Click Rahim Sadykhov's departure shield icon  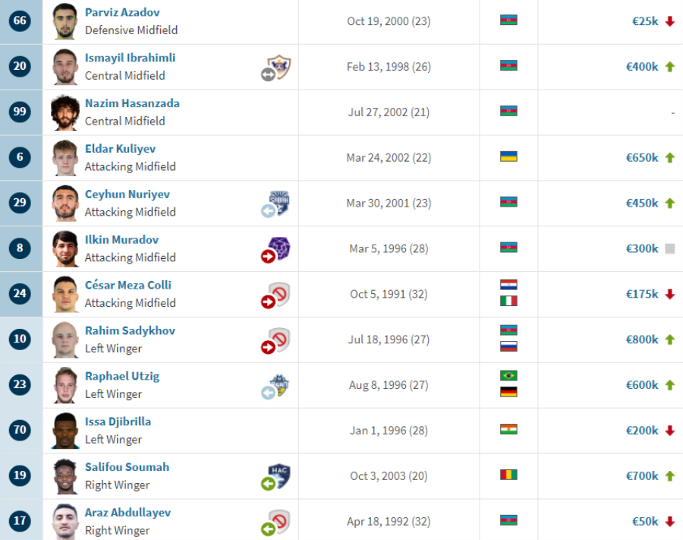tap(276, 341)
